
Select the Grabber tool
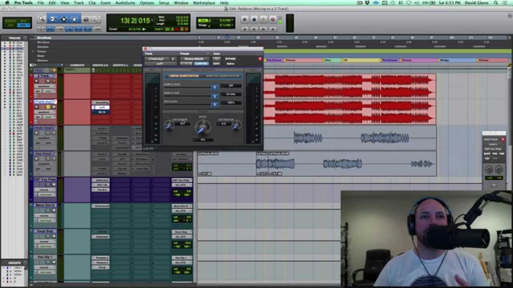75,19
